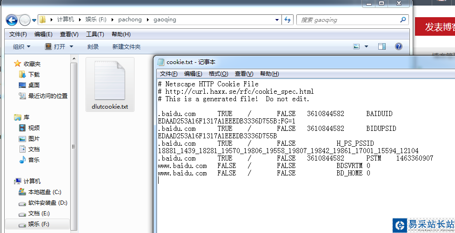Open Notepad 查看(V) menu
The width and height of the screenshot is (455, 233).
coord(244,74)
